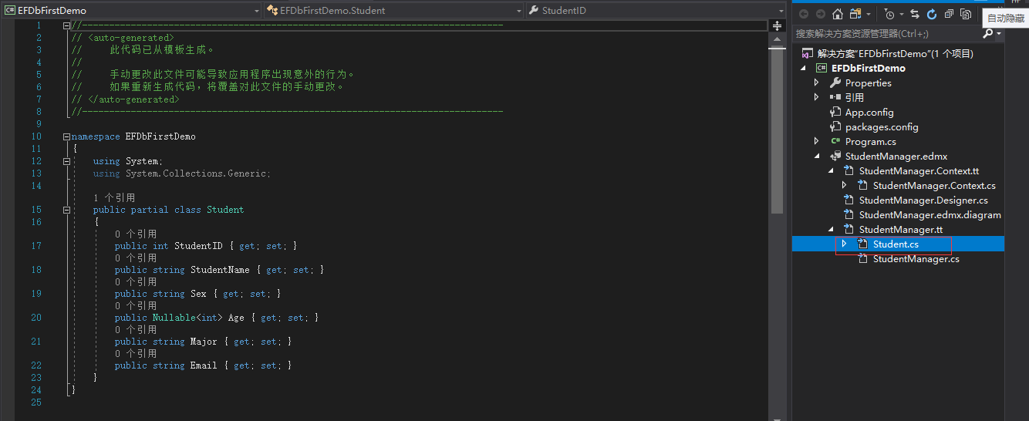Click the Home icon in Solution Explorer toolbar
The image size is (1029, 421).
837,14
